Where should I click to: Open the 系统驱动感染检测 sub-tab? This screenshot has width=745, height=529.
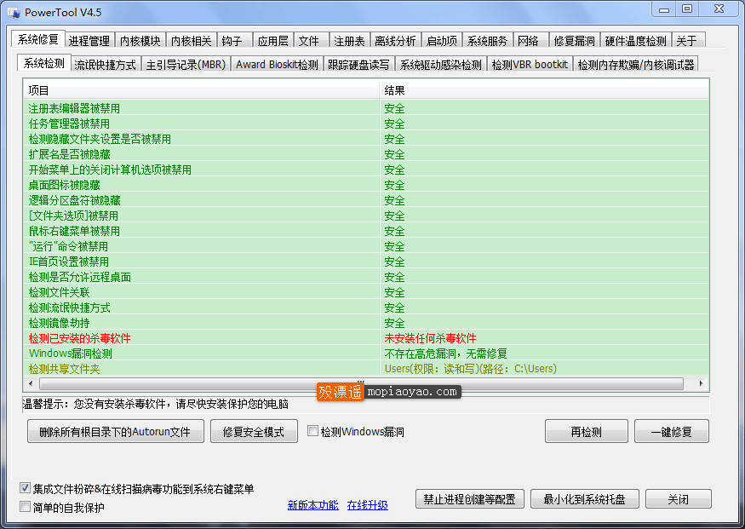(x=440, y=64)
